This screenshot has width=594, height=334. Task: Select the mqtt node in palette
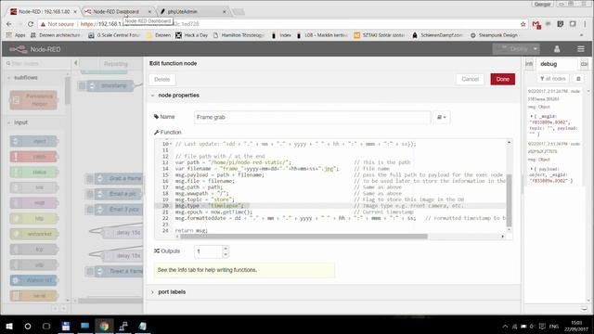33,203
